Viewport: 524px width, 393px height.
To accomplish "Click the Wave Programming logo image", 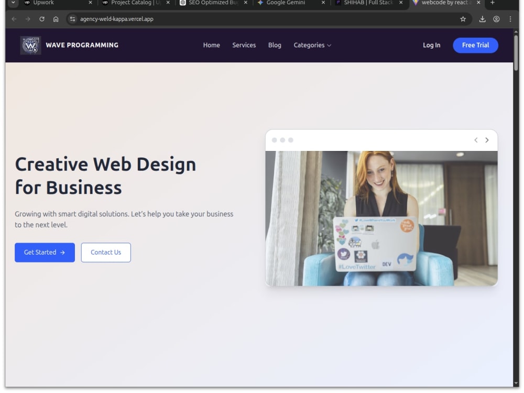I will click(31, 45).
